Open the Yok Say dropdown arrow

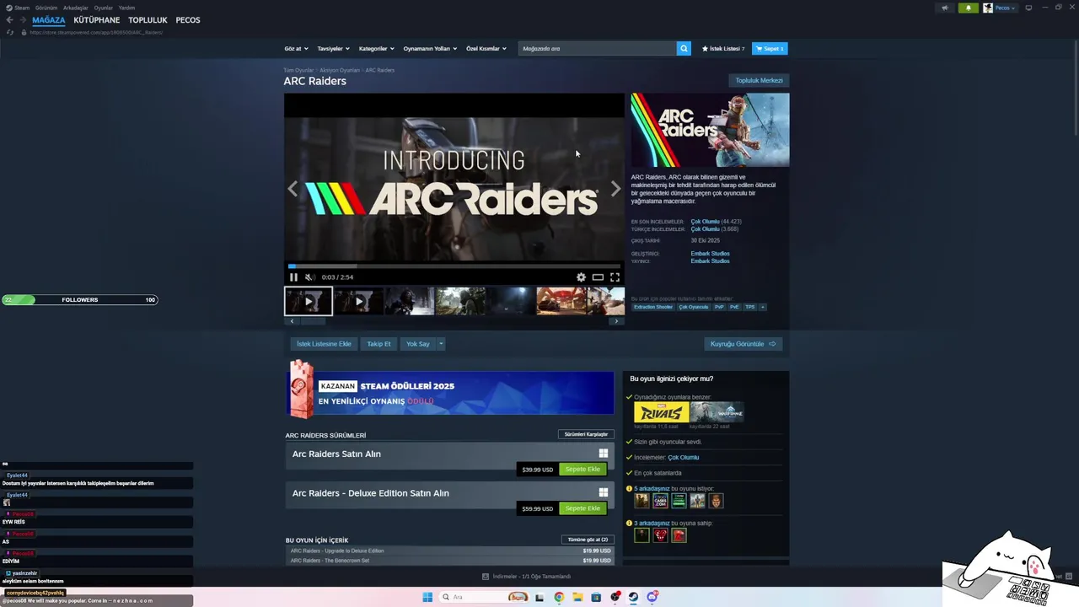(441, 344)
